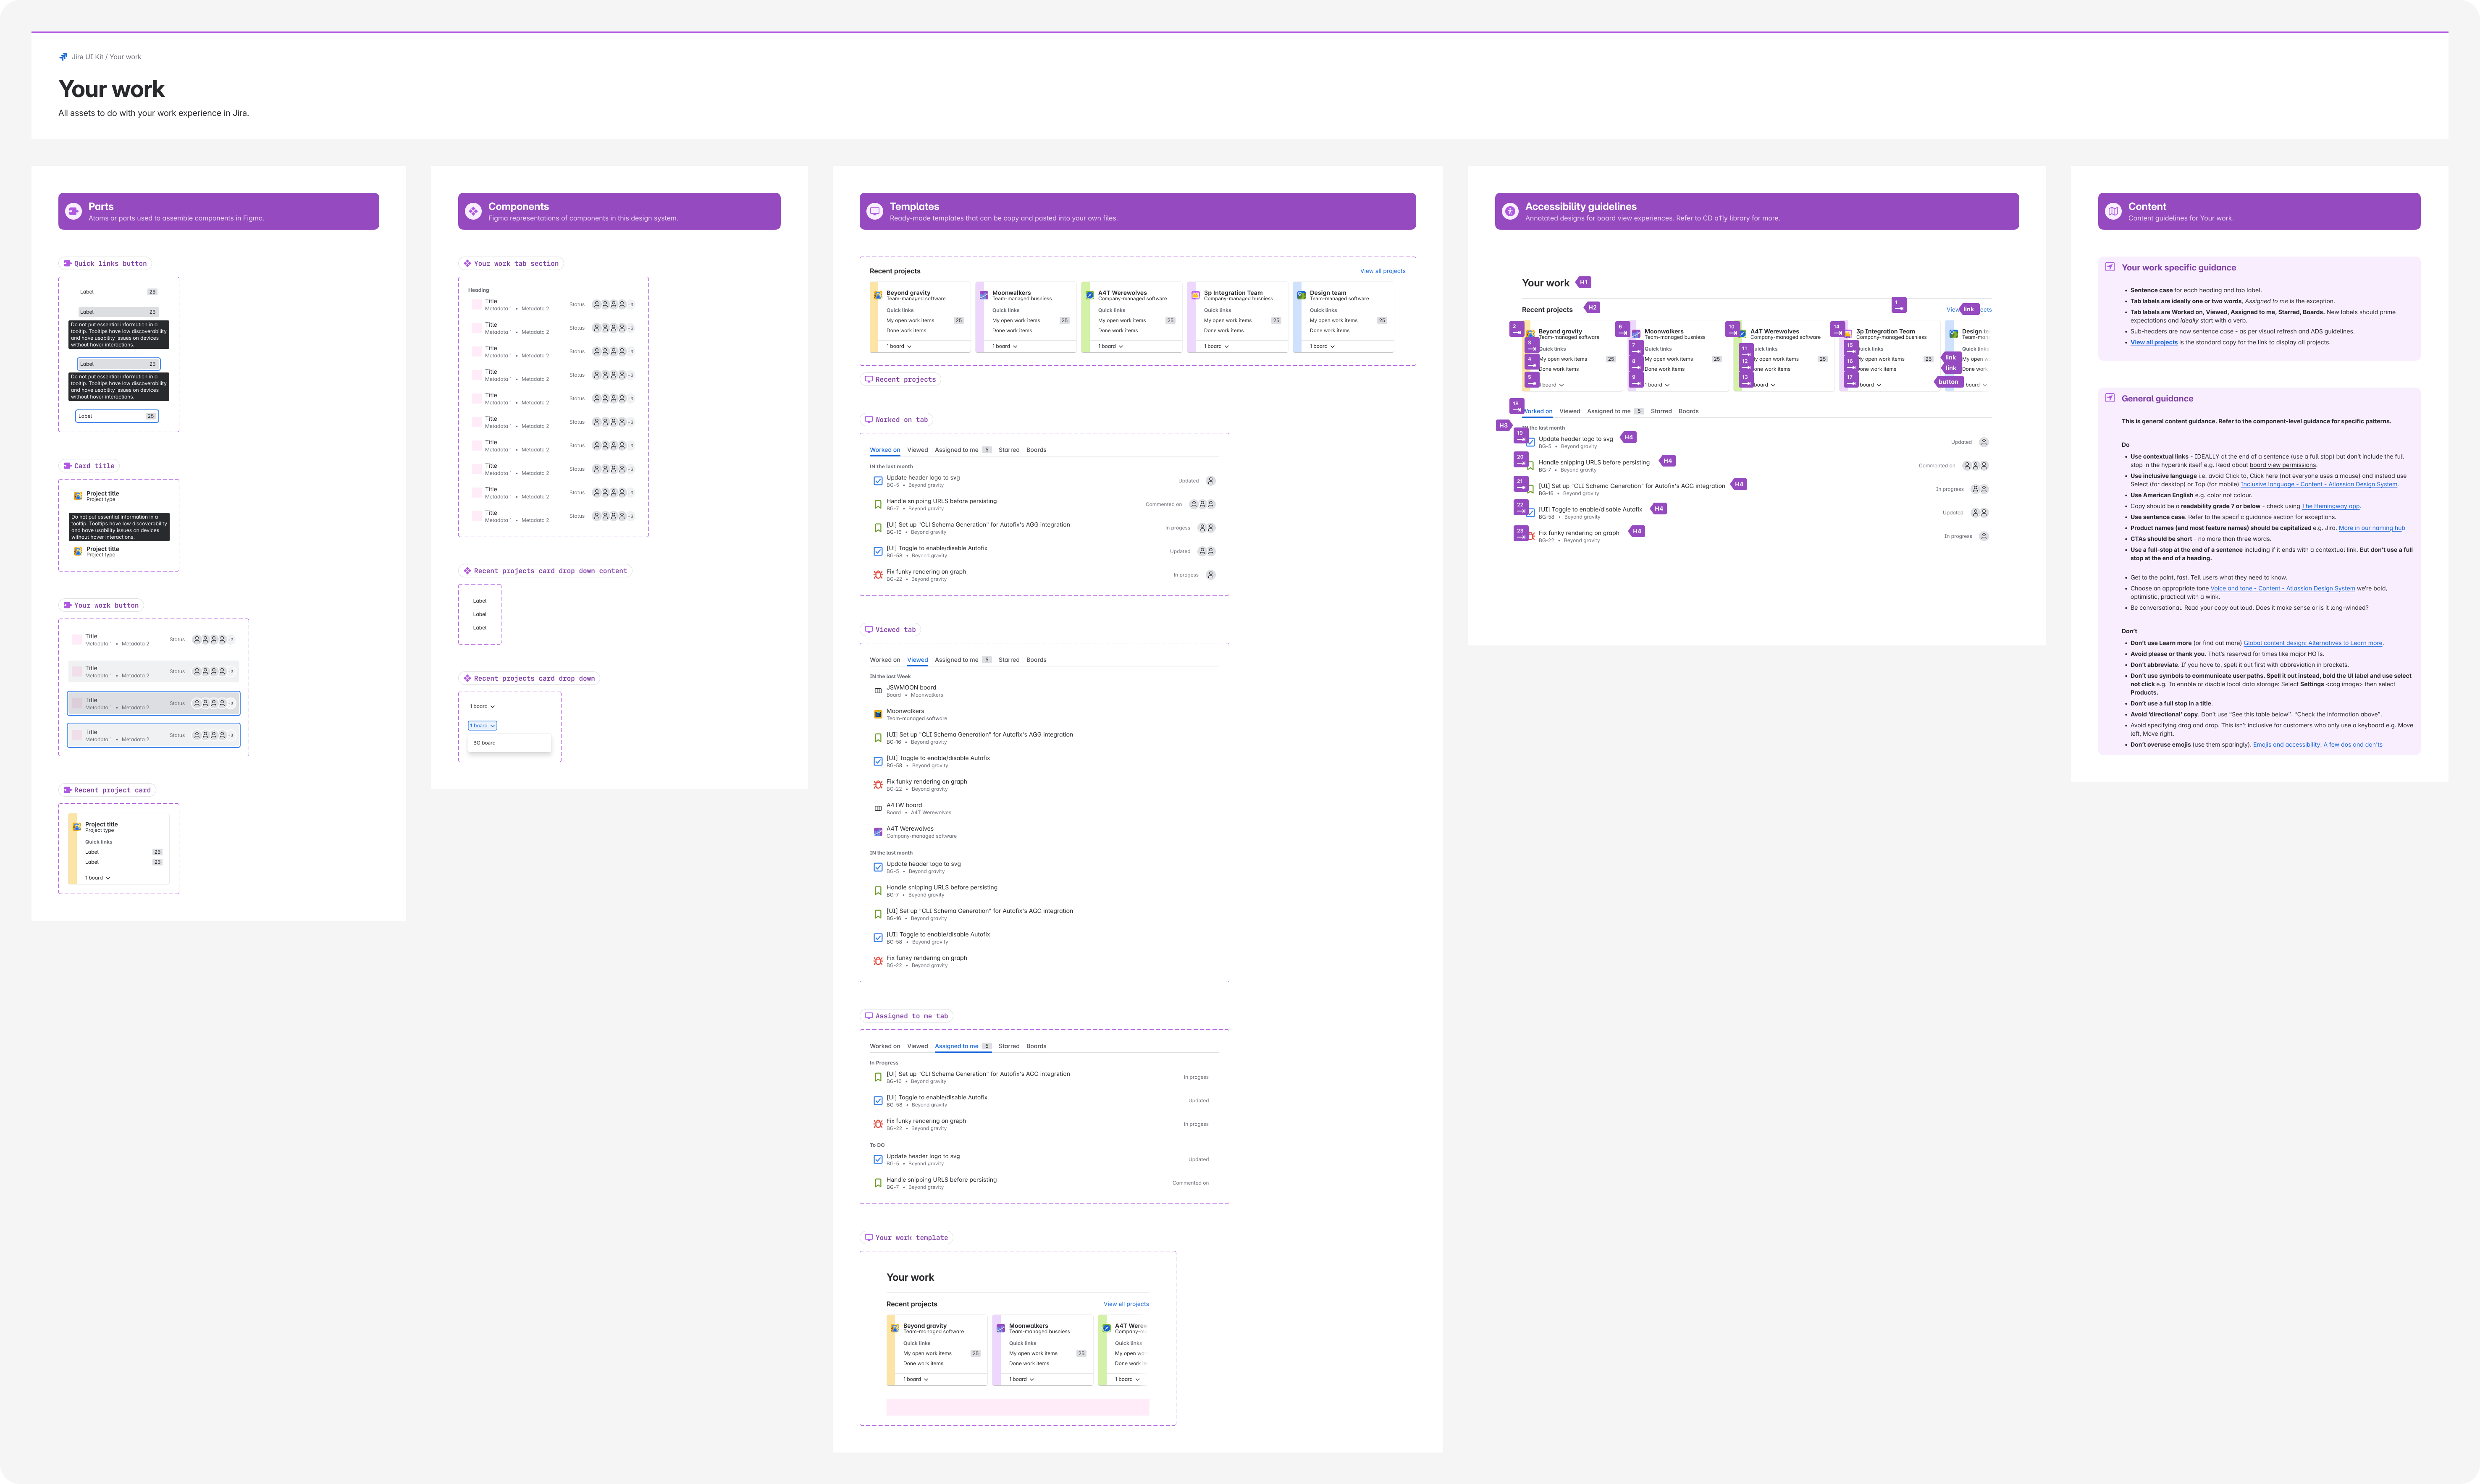Click the monitor icon in the Viewed tab label
The width and height of the screenshot is (2480, 1484).
coord(869,630)
